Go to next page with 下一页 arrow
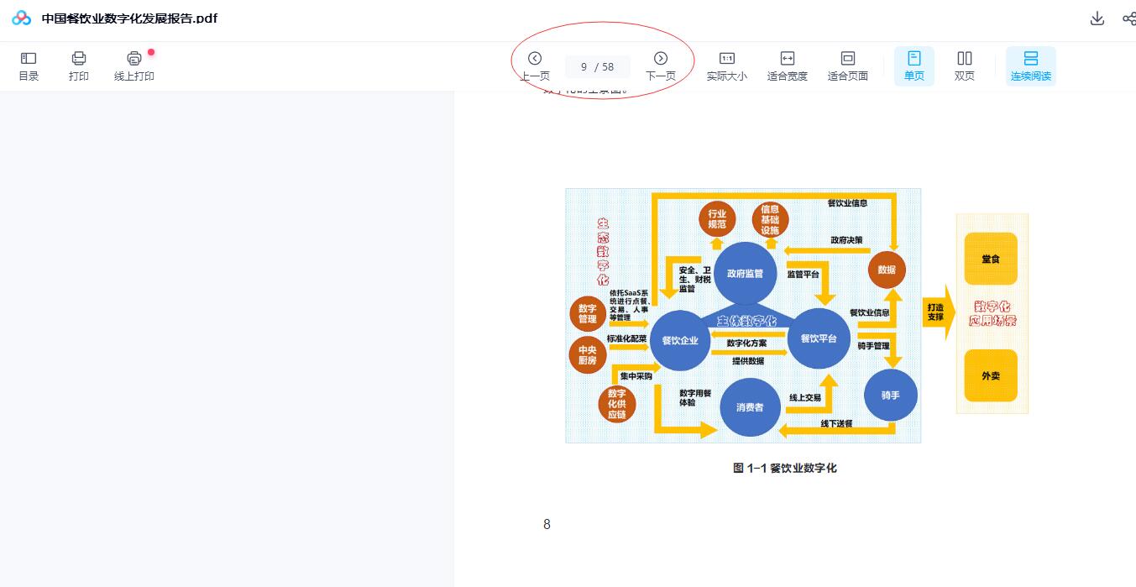 click(x=661, y=66)
